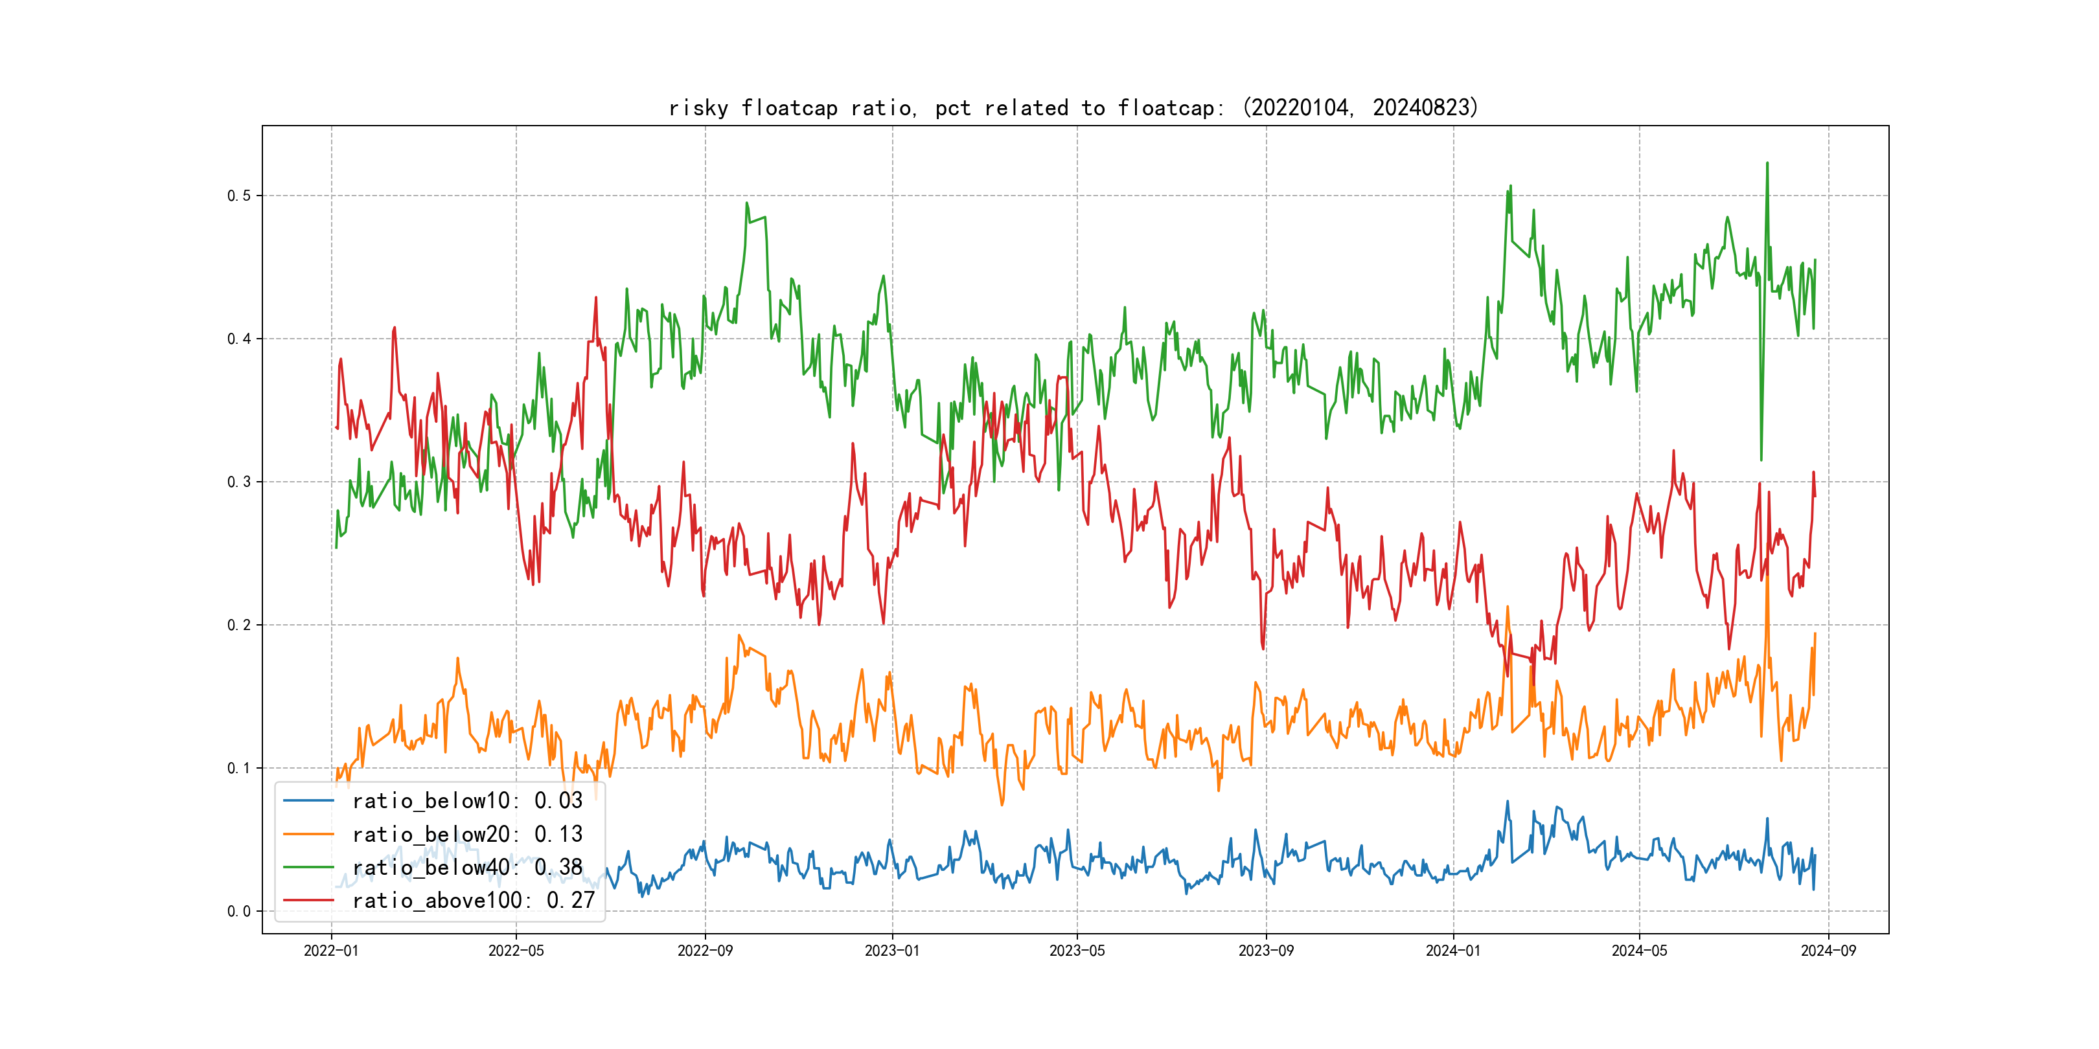
Task: Click the blue ratio_below10 legend line
Action: [x=308, y=800]
